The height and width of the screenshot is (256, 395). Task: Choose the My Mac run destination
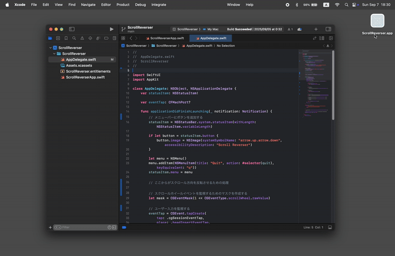tap(211, 29)
